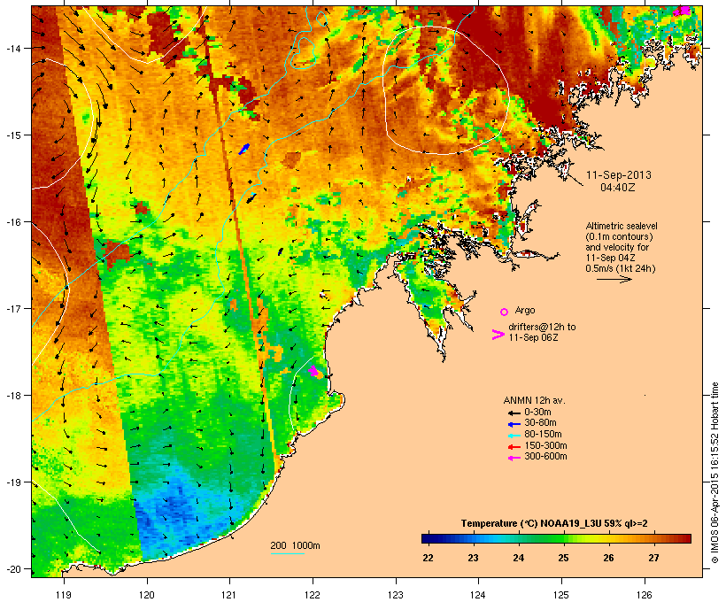Image resolution: width=726 pixels, height=602 pixels.
Task: Click the IMOS copyright timestamp text
Action: click(714, 473)
